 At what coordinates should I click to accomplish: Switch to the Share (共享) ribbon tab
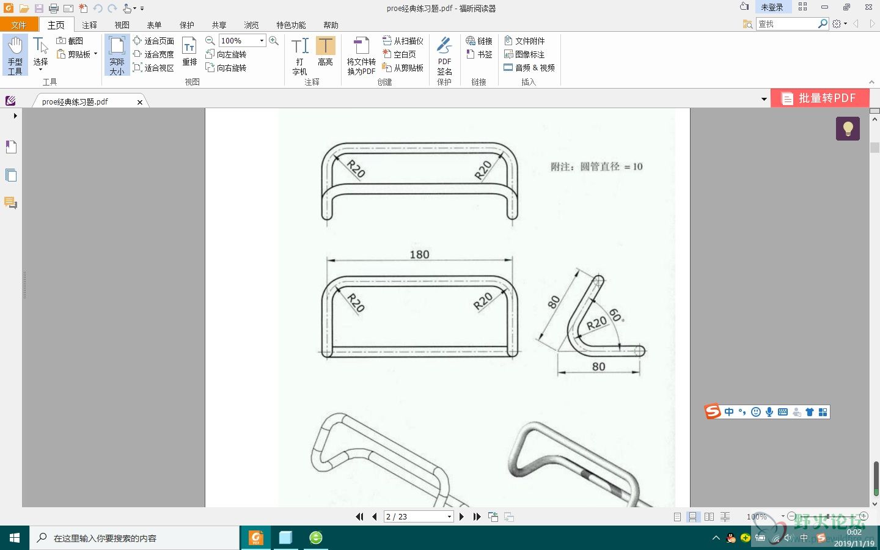[219, 25]
